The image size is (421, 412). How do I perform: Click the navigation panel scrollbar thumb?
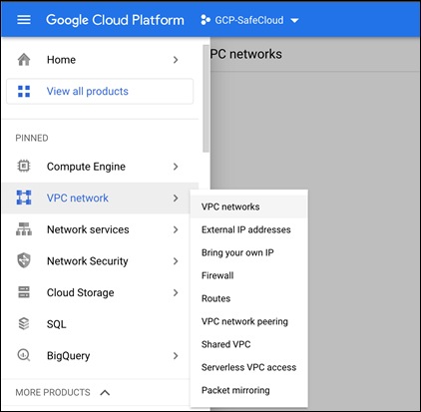click(206, 99)
